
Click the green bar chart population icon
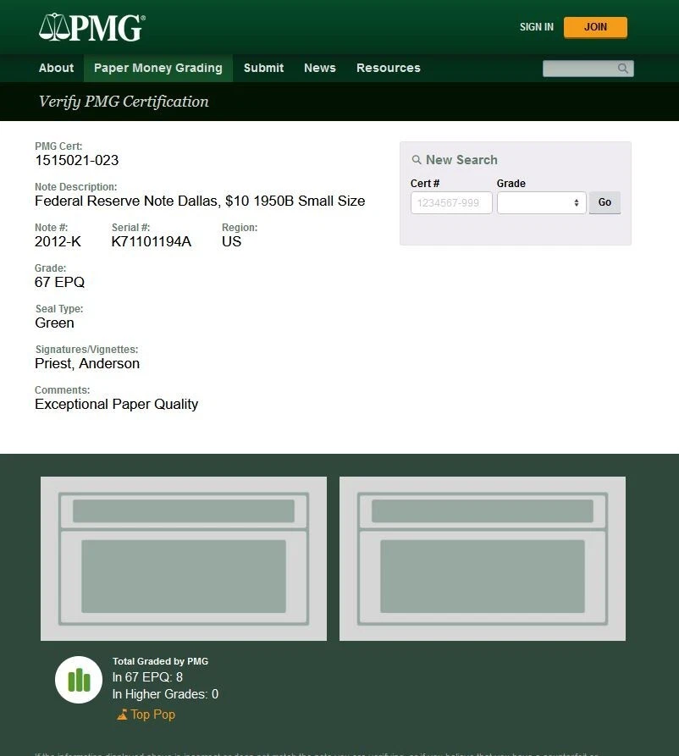(x=79, y=680)
